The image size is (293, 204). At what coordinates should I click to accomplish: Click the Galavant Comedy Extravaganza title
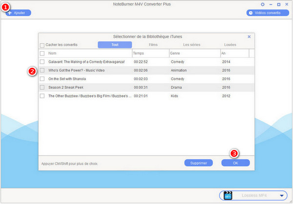pos(86,61)
